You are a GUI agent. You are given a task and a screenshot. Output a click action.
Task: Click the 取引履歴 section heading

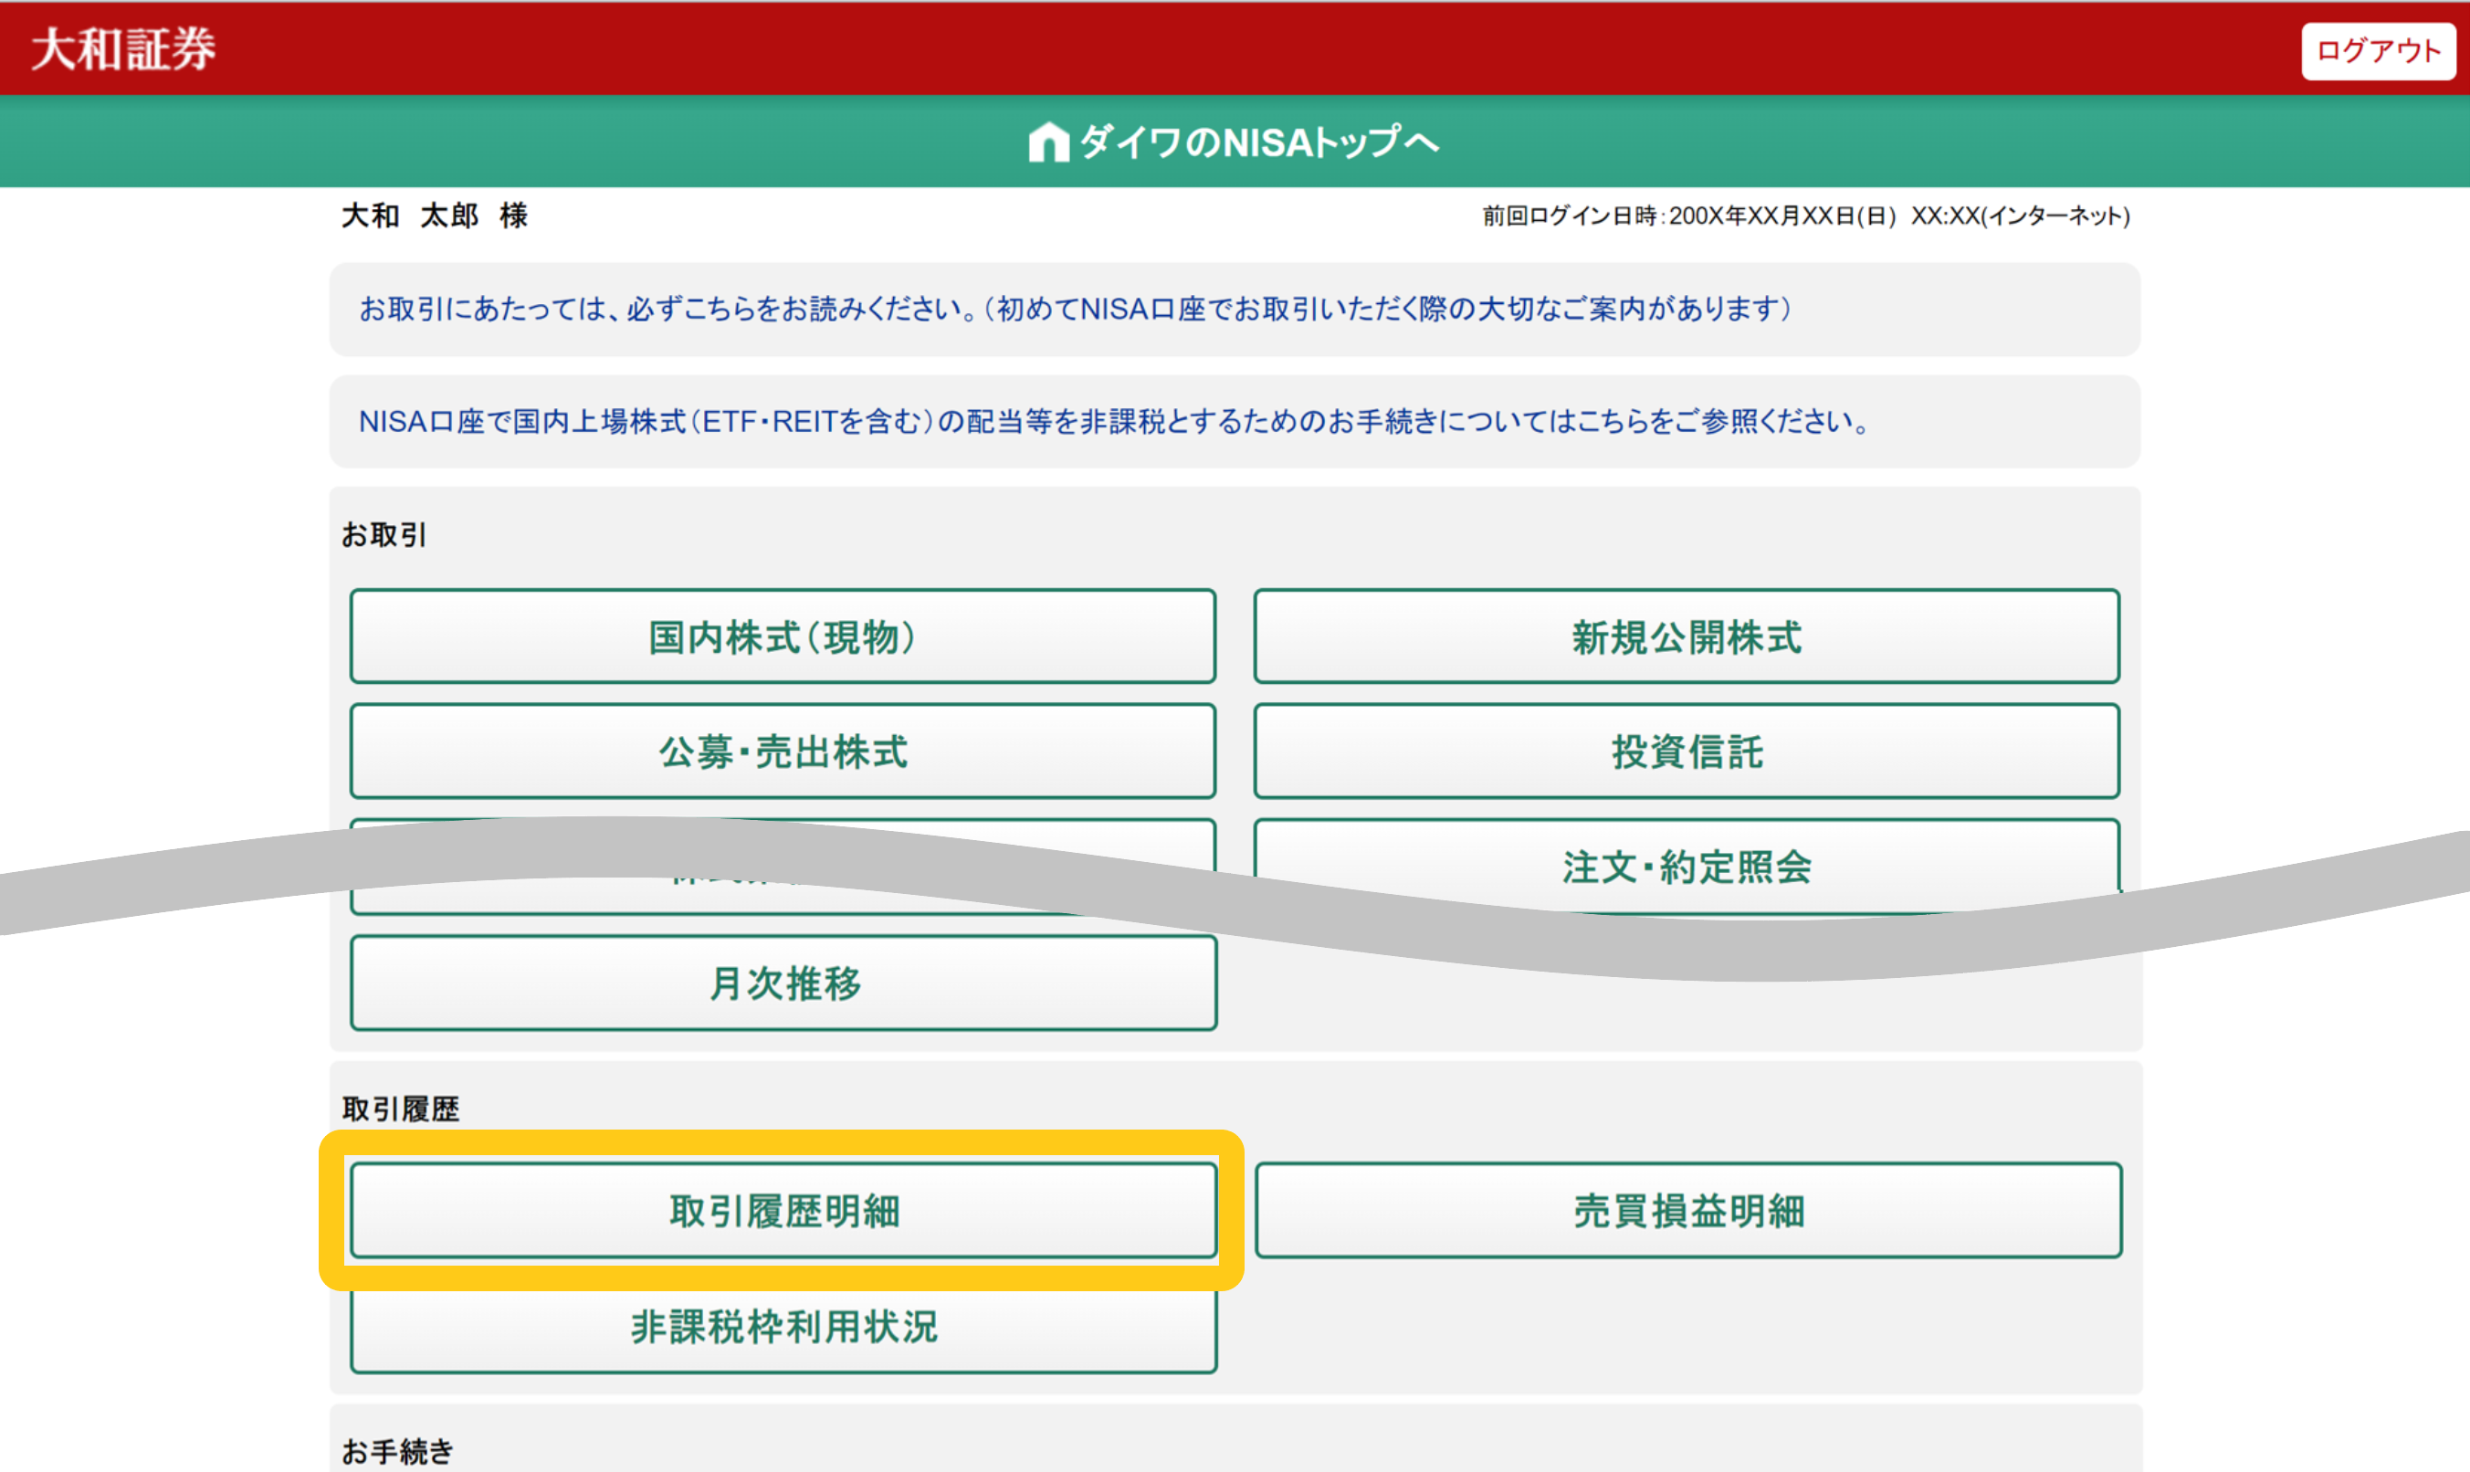click(x=401, y=1109)
